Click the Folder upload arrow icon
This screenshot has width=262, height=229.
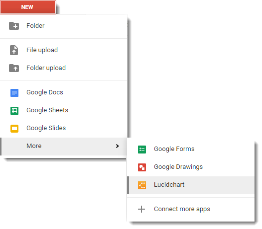(x=14, y=68)
